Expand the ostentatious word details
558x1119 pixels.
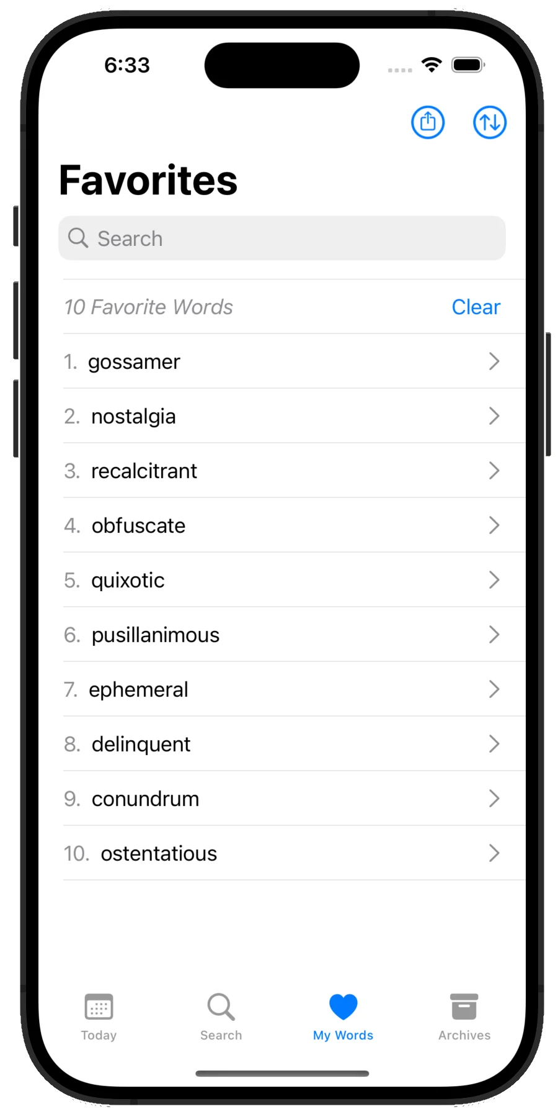pos(494,853)
